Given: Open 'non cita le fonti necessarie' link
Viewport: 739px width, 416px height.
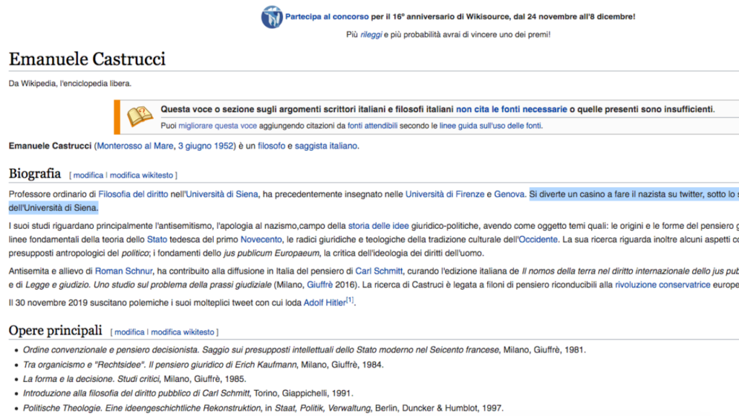Looking at the screenshot, I should coord(511,110).
